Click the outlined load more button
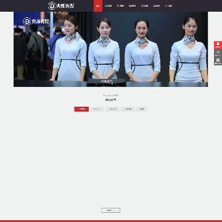The image size is (222, 222). (x=110, y=210)
